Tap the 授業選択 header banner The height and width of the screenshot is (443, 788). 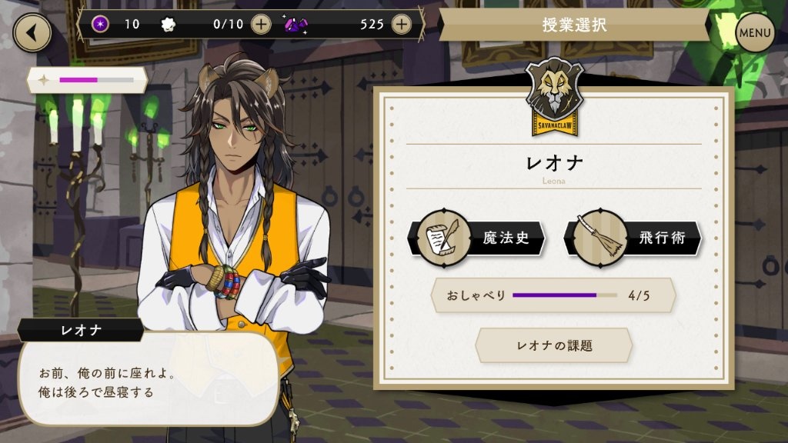pos(574,24)
